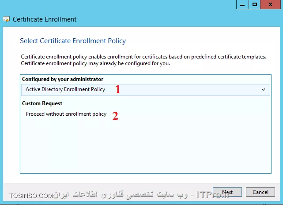Select Active Directory Enrollment Policy option
Image resolution: width=283 pixels, height=205 pixels.
point(146,90)
